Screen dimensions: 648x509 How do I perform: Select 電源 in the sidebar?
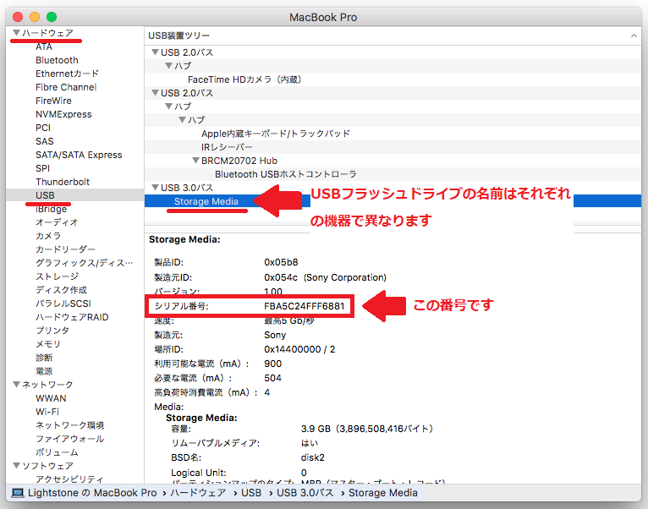[x=44, y=371]
